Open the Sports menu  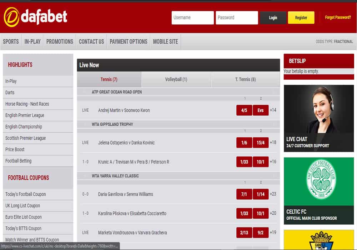(11, 41)
